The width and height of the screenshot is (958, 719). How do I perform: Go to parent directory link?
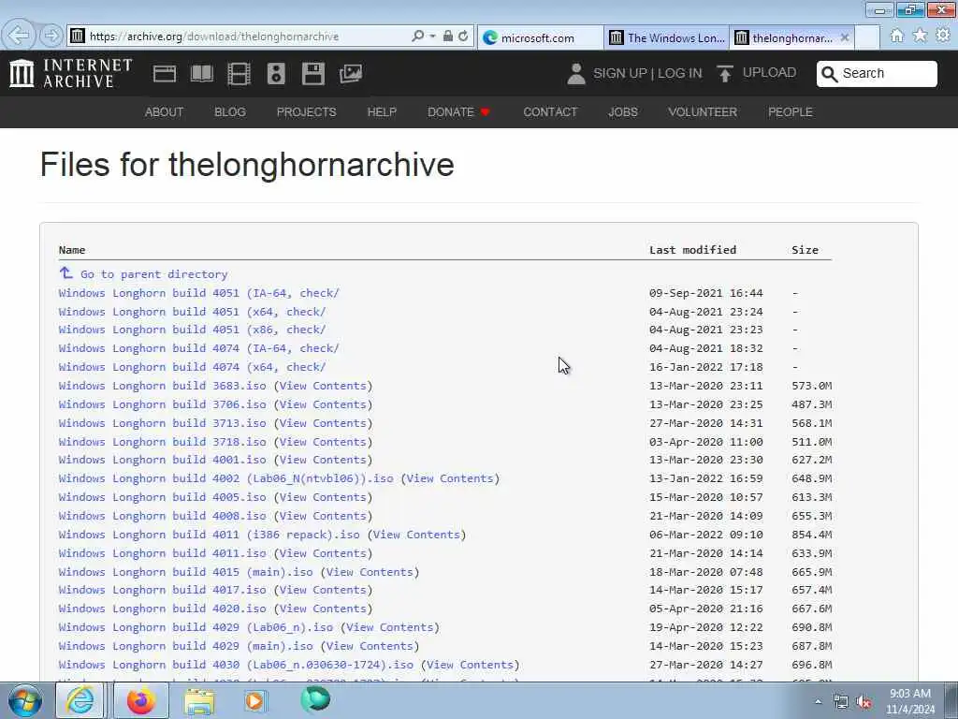coord(154,274)
